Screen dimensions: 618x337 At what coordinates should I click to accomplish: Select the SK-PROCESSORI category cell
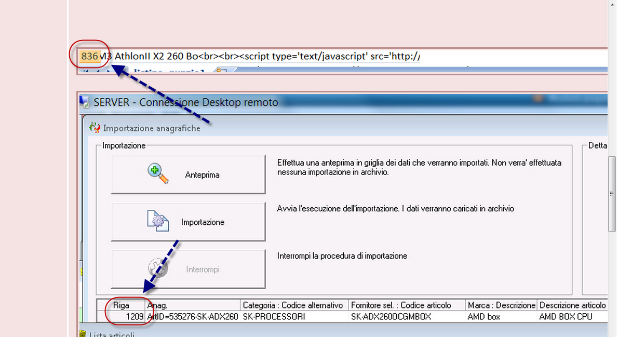294,317
